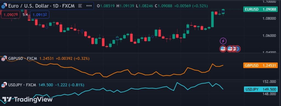Click the 152.000 axis label
Screen dimensions: 281x106
point(269,82)
